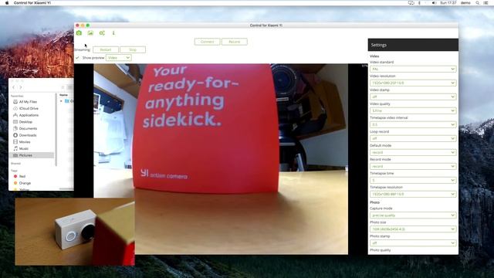Open the Video stamp dropdown

[413, 97]
